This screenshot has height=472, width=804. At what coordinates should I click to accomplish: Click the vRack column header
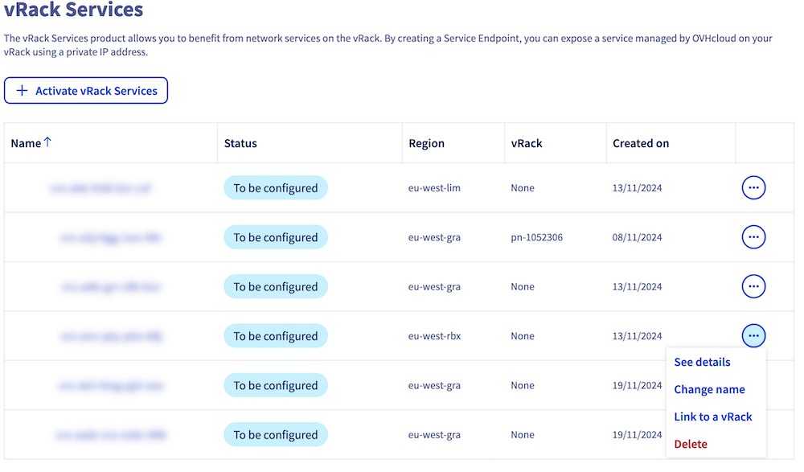coord(527,143)
